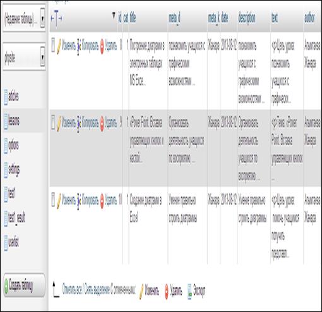This screenshot has height=312, width=322.
Task: Click table icon beside articles
Action: pyautogui.click(x=6, y=97)
